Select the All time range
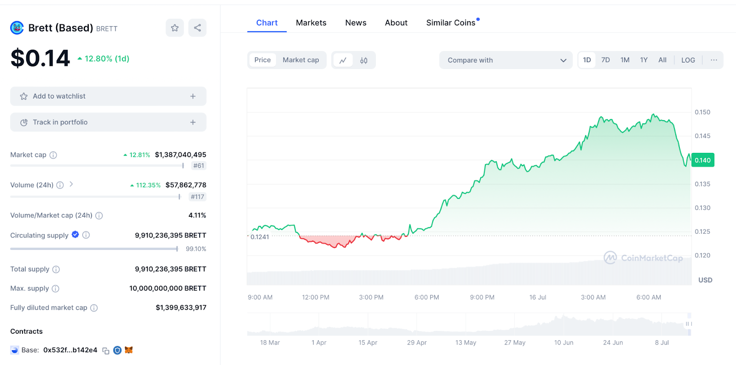This screenshot has height=365, width=736. (662, 60)
